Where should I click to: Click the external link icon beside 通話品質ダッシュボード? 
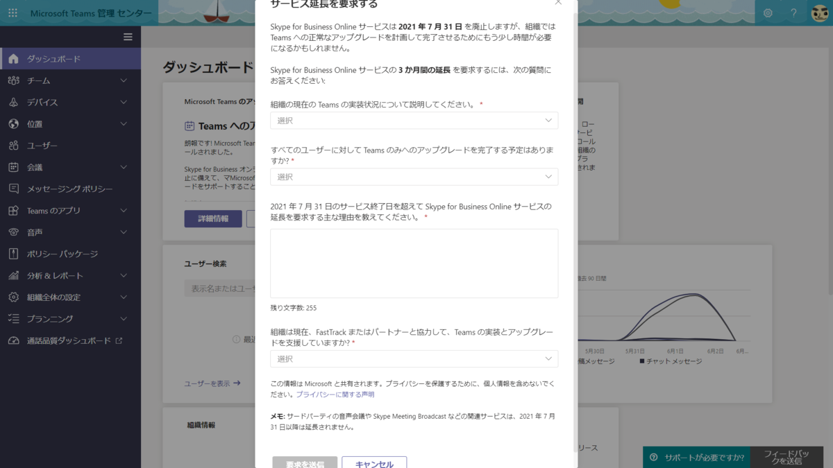[119, 340]
